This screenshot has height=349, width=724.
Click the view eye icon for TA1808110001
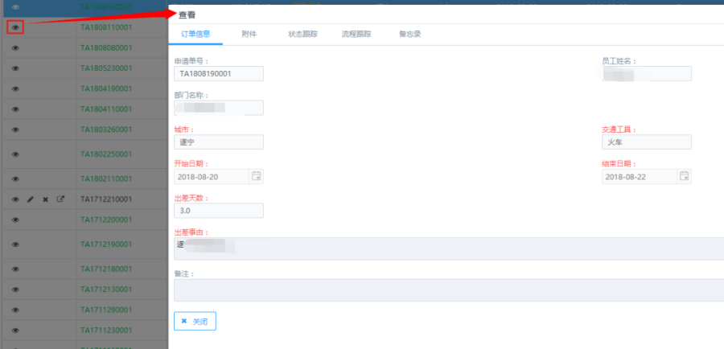(15, 27)
